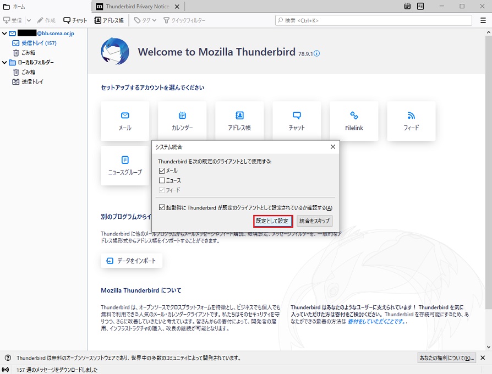
Task: Close the システム統合 dialog
Action: [x=333, y=147]
